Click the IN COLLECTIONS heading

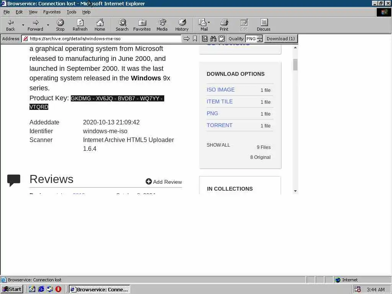point(230,189)
